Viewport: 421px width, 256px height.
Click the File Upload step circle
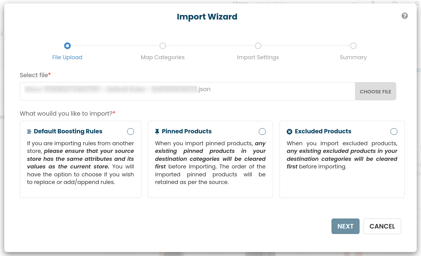67,46
